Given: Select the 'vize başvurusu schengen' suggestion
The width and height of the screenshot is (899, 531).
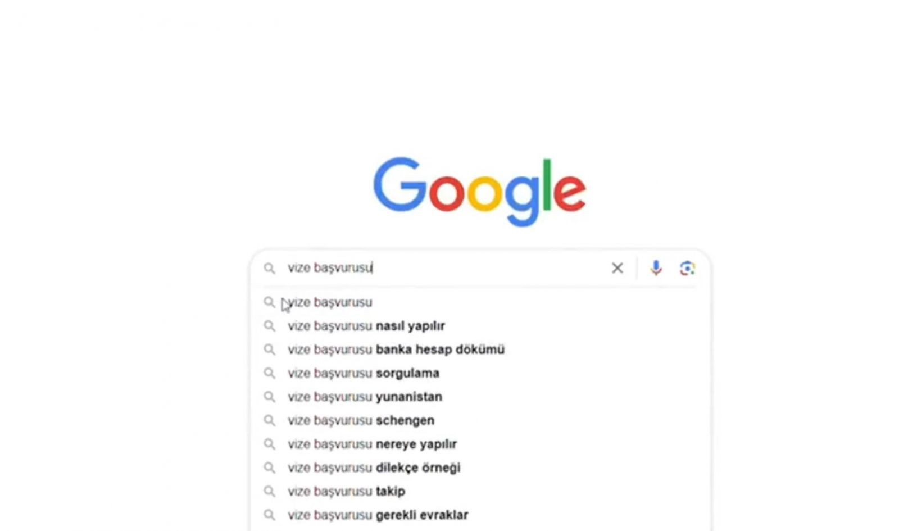Looking at the screenshot, I should click(480, 420).
